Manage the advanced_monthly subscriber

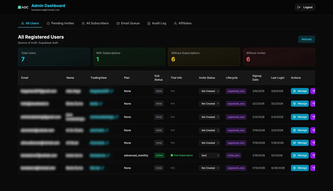[300, 155]
